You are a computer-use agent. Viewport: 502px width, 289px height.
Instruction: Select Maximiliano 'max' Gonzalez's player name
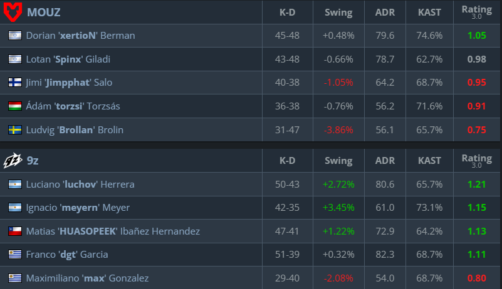pos(87,278)
